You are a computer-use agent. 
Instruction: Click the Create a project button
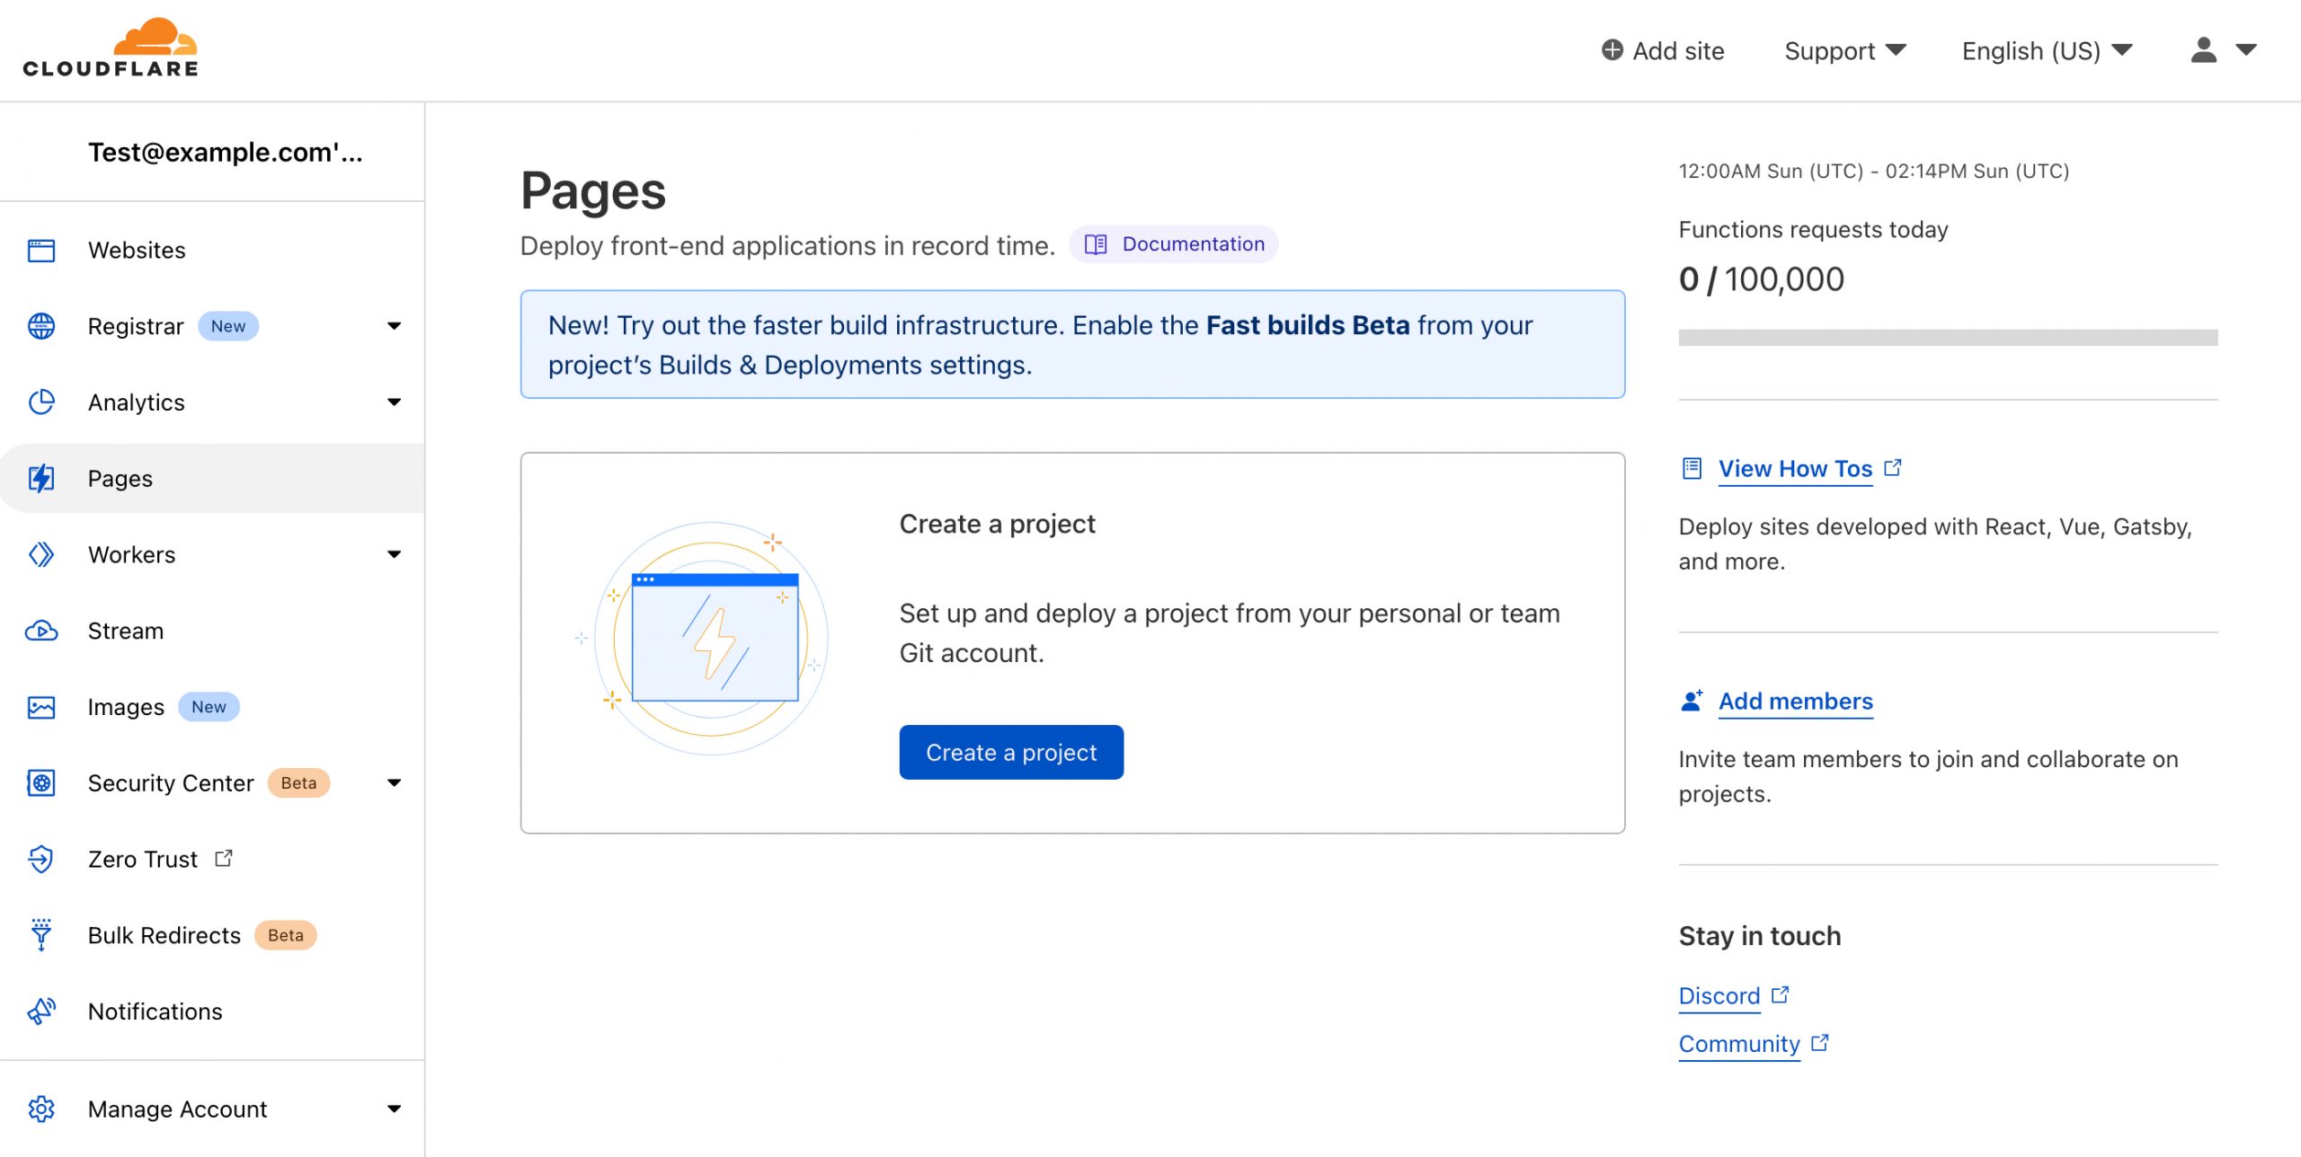tap(1011, 753)
